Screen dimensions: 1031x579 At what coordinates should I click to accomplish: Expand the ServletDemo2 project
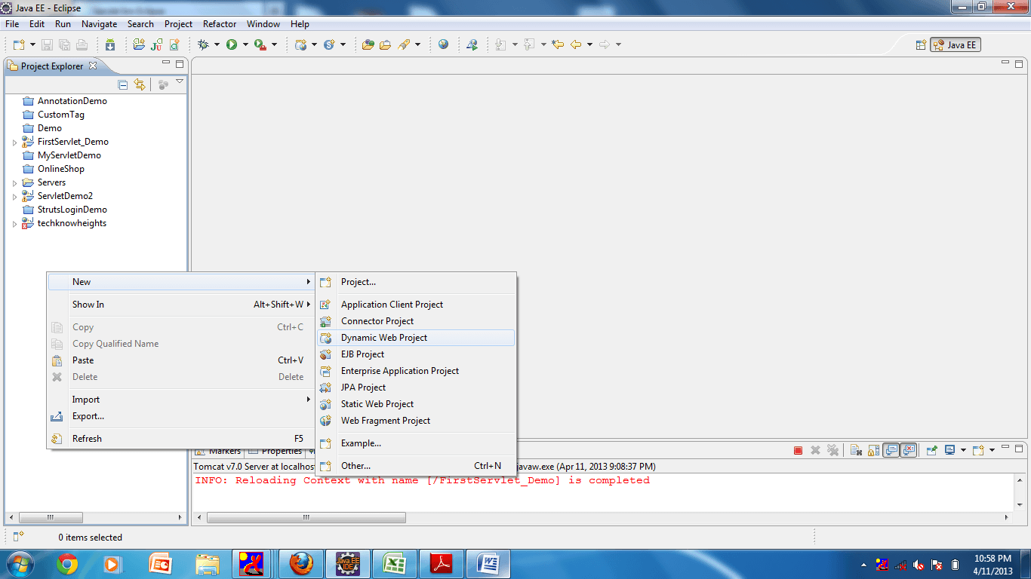coord(14,196)
